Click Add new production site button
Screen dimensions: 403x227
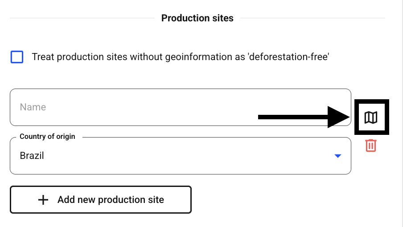point(101,199)
